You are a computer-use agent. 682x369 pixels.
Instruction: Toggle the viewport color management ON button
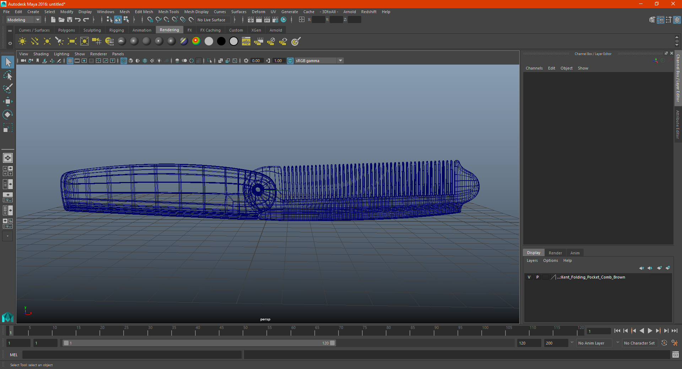[x=290, y=61]
